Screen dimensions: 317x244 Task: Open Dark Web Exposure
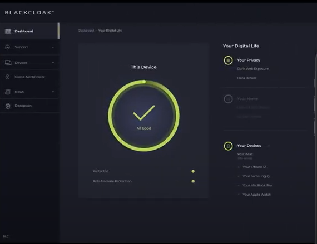click(253, 69)
